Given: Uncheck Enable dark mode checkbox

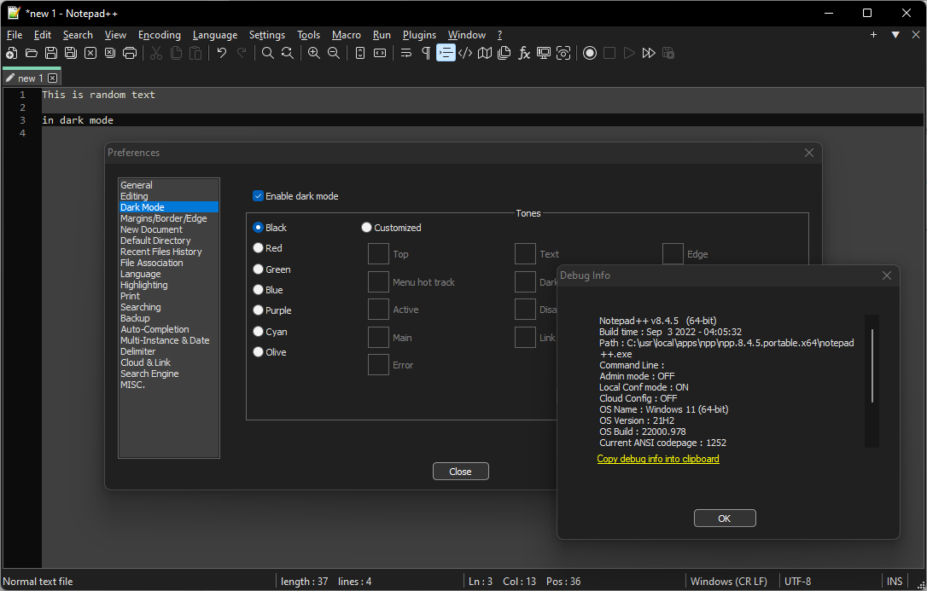Looking at the screenshot, I should [259, 196].
